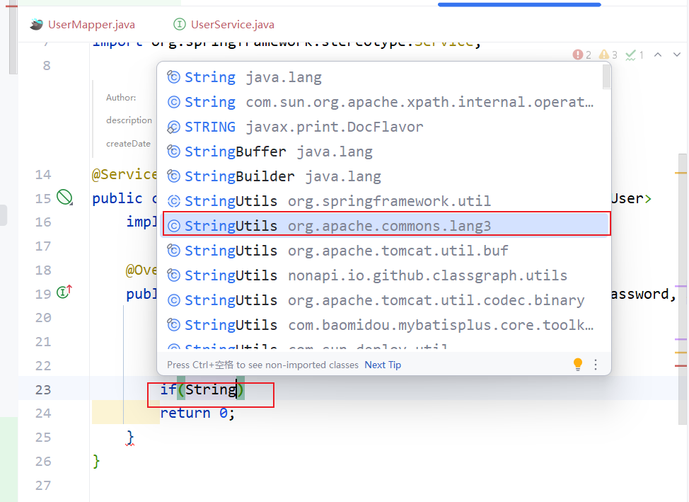Click the 'public' keyword on line 15
The image size is (689, 502).
[117, 198]
